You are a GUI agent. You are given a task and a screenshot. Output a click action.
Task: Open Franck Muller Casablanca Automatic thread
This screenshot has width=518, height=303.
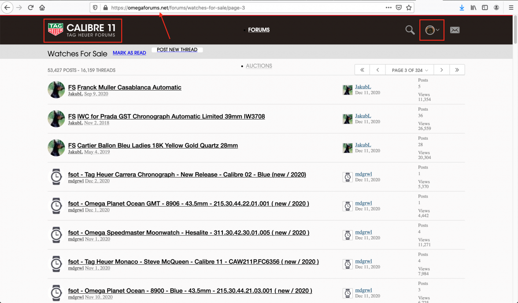click(x=129, y=87)
